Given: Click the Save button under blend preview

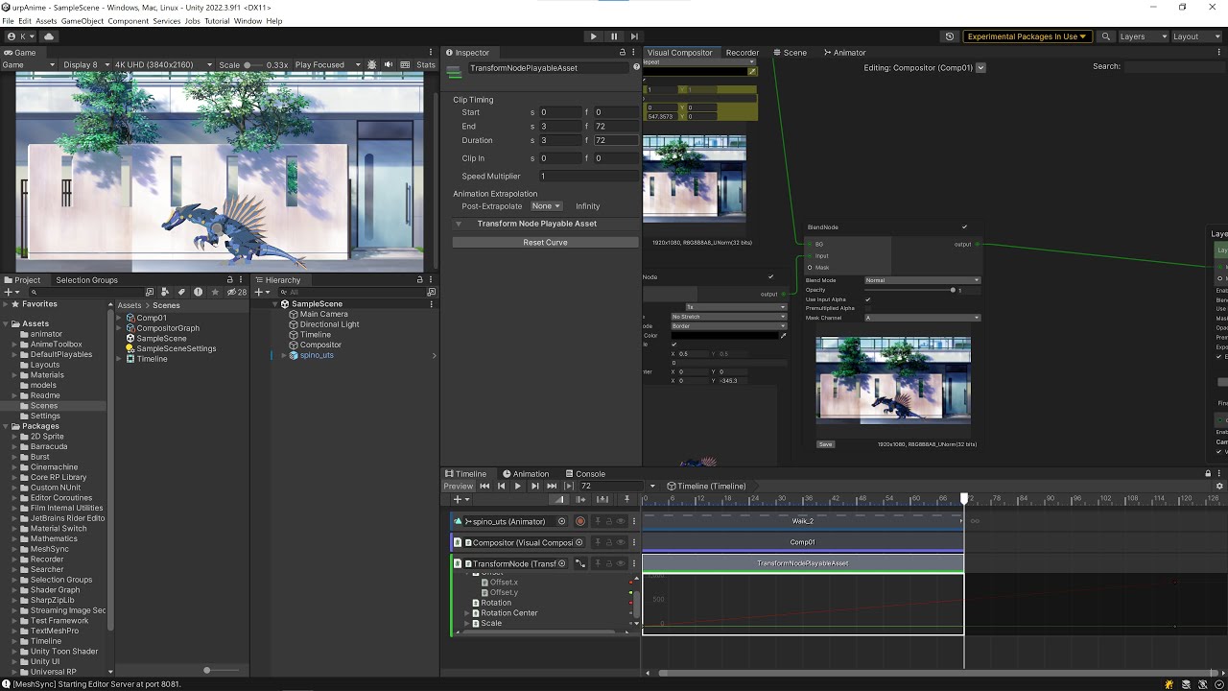Looking at the screenshot, I should point(825,444).
